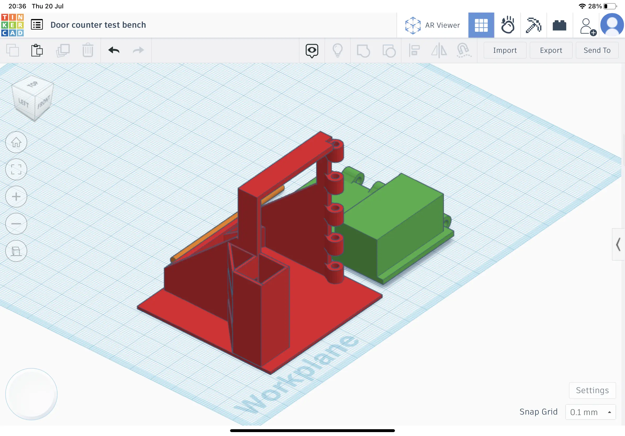Open the Settings panel
The height and width of the screenshot is (436, 625).
[592, 390]
